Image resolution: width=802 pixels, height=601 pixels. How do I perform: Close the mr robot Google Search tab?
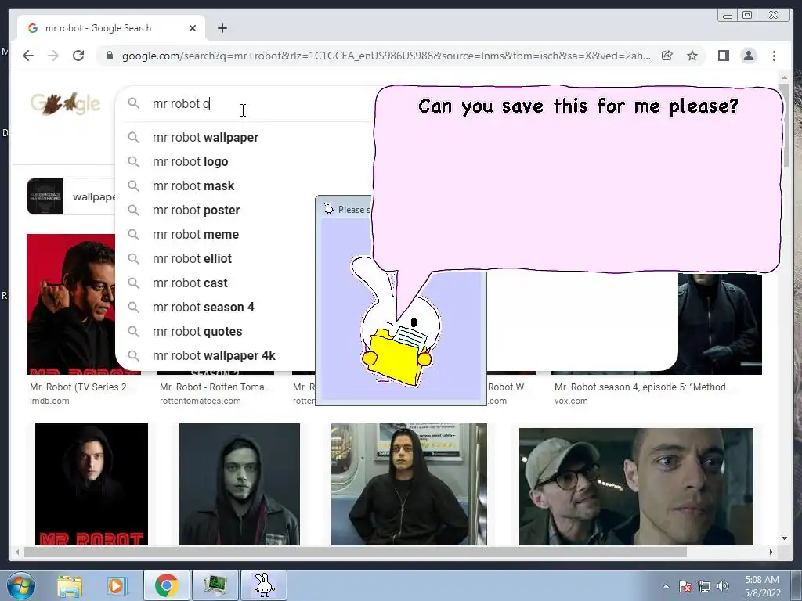tap(193, 28)
